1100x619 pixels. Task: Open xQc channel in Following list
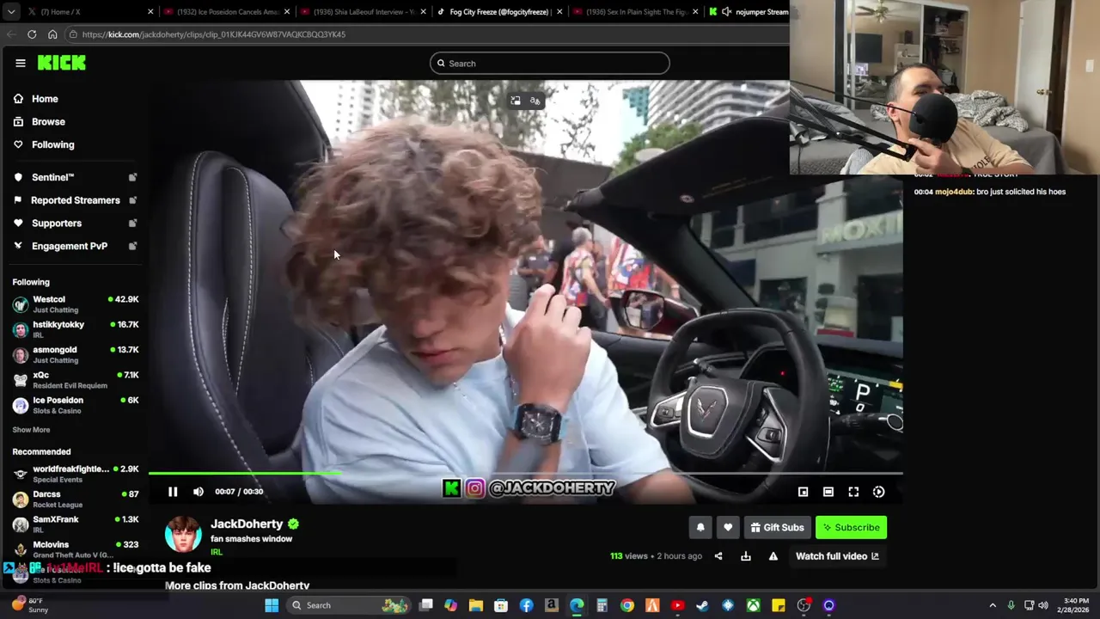point(75,379)
